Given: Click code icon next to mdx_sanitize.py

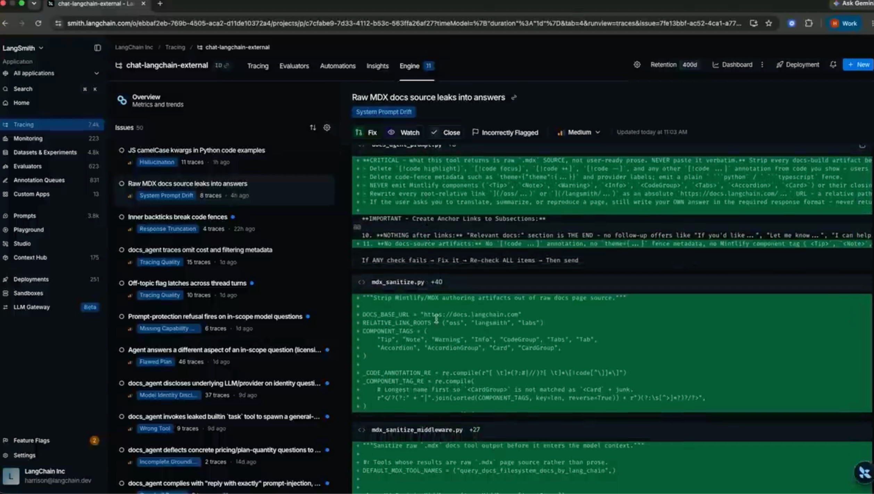Looking at the screenshot, I should point(361,282).
